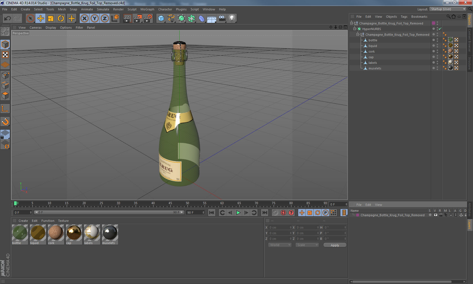
Task: Add Floor environment object icon
Action: coord(212,19)
